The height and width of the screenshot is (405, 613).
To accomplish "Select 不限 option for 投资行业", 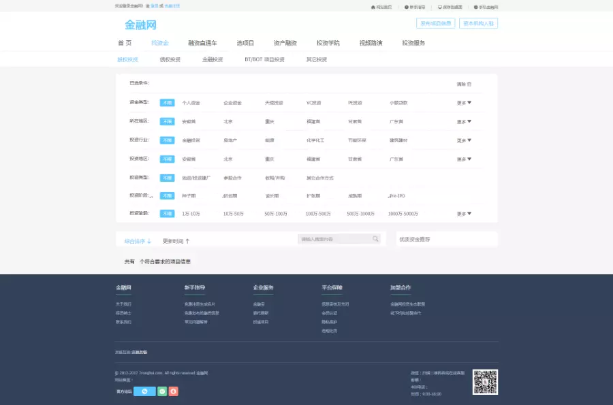I will click(167, 140).
